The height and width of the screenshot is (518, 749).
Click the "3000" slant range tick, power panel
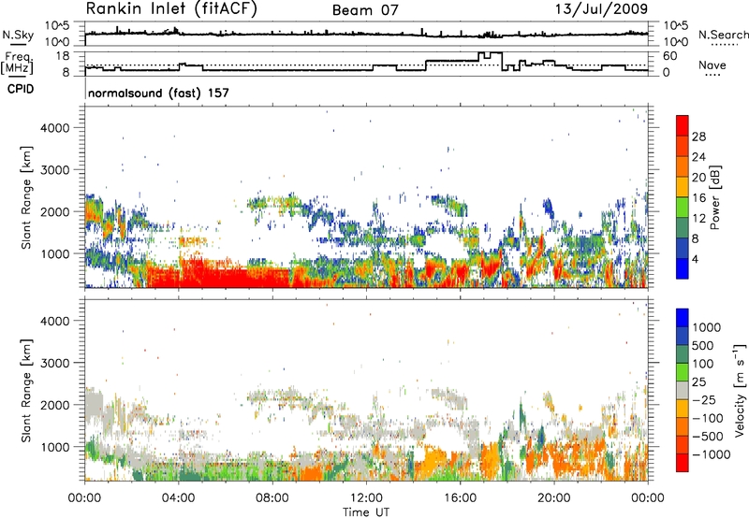(54, 170)
